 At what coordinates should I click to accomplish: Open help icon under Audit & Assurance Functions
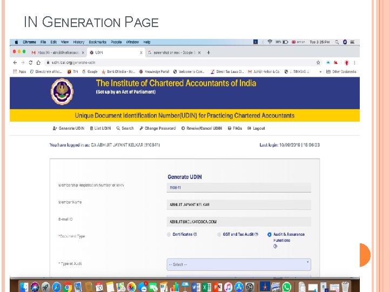tap(275, 247)
